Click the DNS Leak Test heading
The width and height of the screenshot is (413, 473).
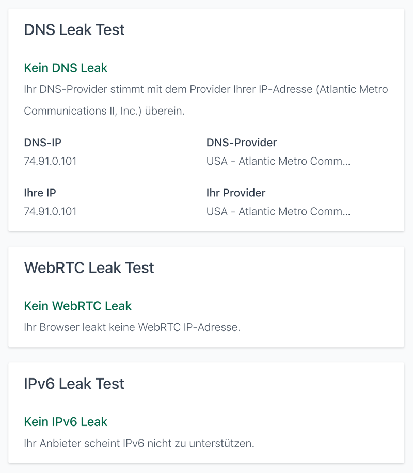pos(74,30)
